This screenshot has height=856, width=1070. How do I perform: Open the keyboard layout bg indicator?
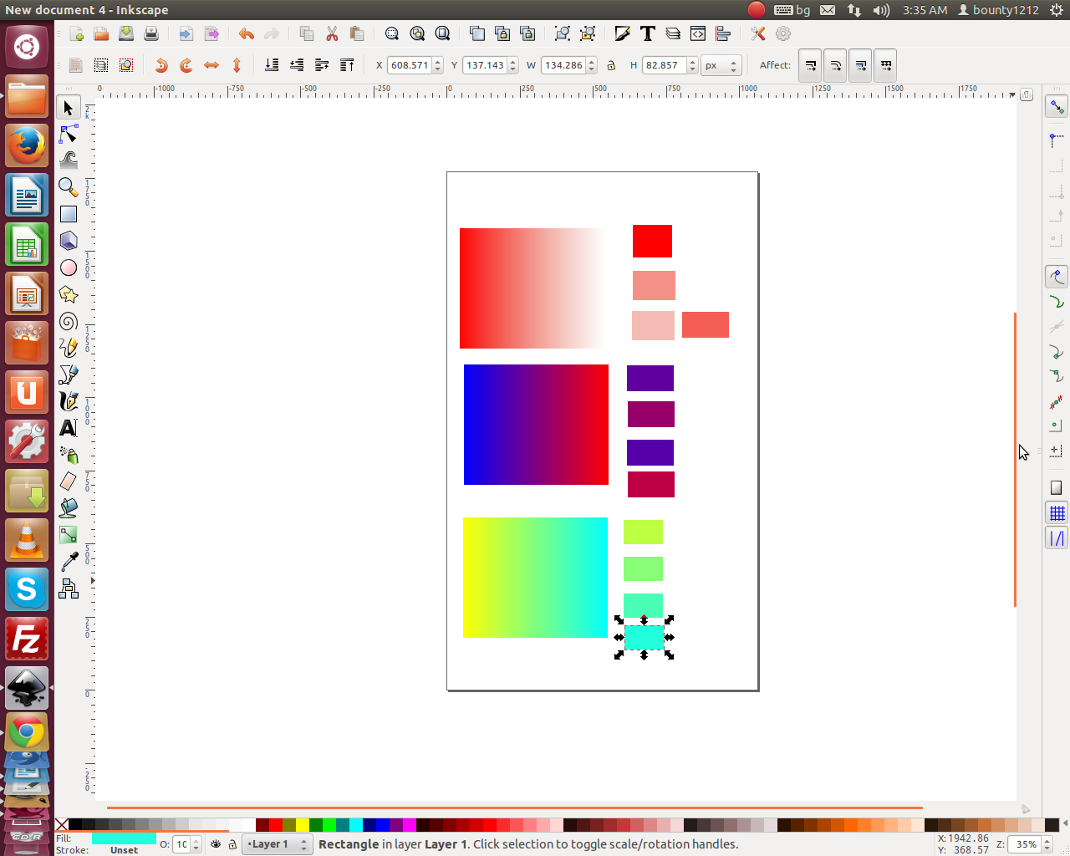pyautogui.click(x=792, y=10)
